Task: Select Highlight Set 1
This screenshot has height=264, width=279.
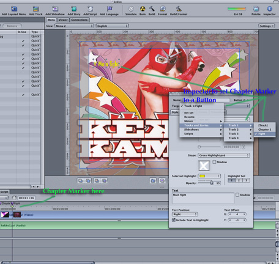Action: (x=231, y=180)
